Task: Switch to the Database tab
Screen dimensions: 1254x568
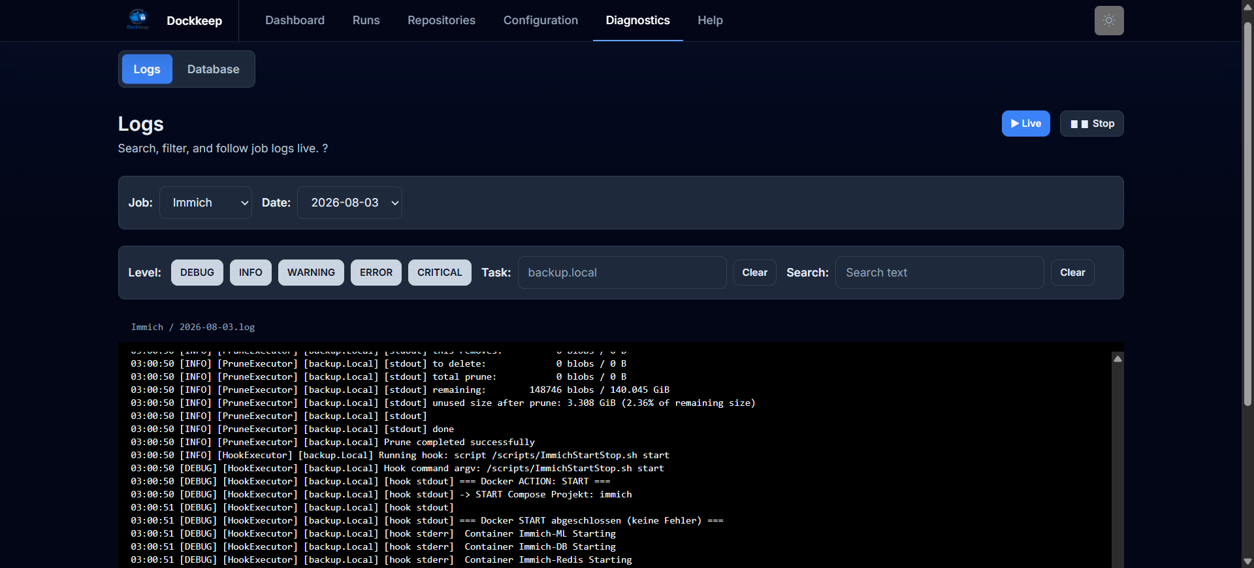Action: pyautogui.click(x=214, y=69)
